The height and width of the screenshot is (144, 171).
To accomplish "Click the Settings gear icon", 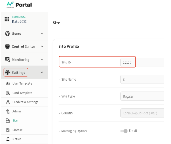I will click(x=8, y=72).
